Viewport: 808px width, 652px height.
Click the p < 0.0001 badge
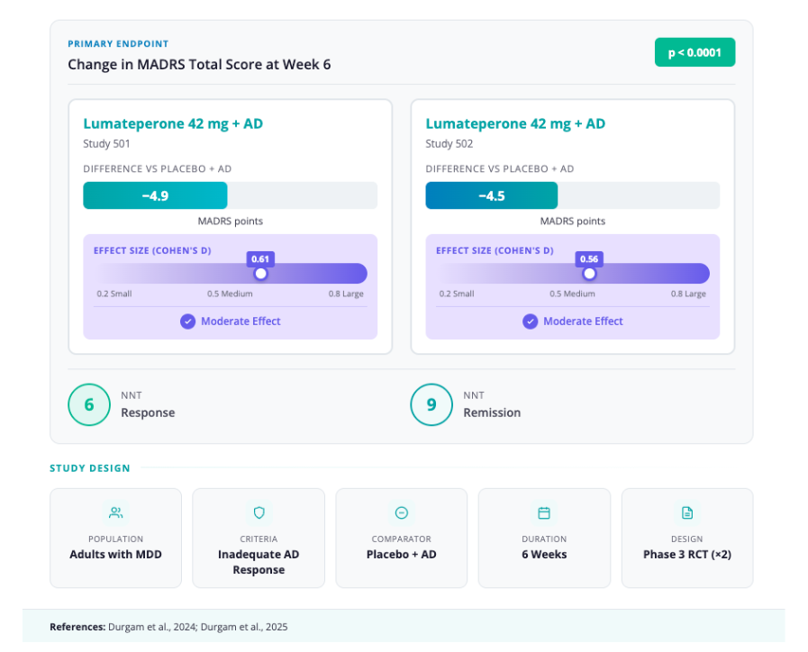pos(695,52)
